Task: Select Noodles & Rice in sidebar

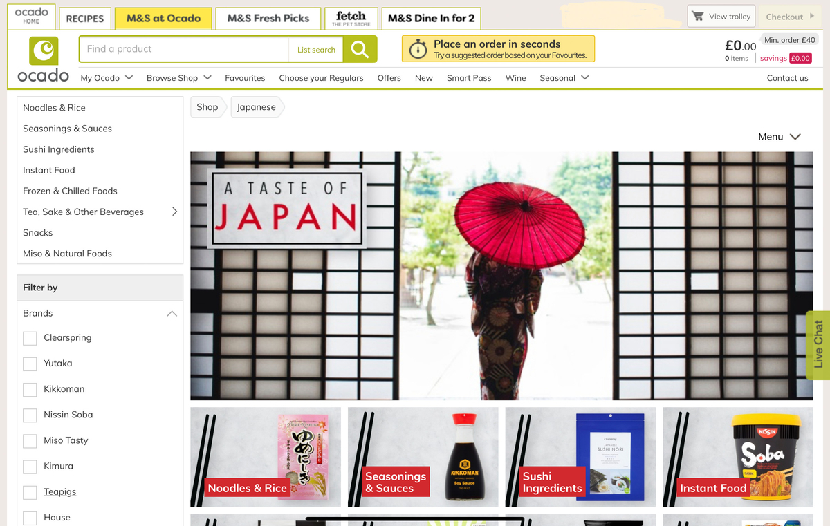Action: click(54, 108)
